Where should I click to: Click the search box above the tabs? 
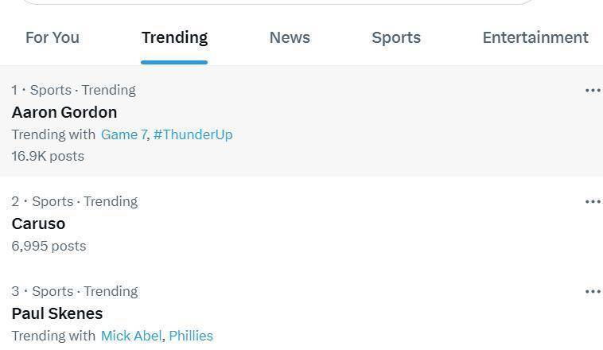pyautogui.click(x=277, y=2)
